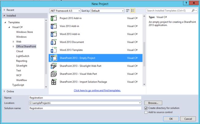Select 'SharePoint 2013 - Silverlight Web Part' text
The width and height of the screenshot is (200, 124).
pyautogui.click(x=81, y=66)
